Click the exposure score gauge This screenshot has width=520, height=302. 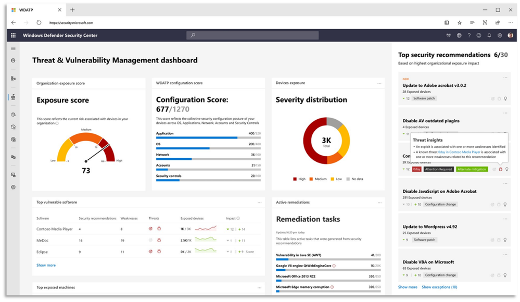(86, 148)
